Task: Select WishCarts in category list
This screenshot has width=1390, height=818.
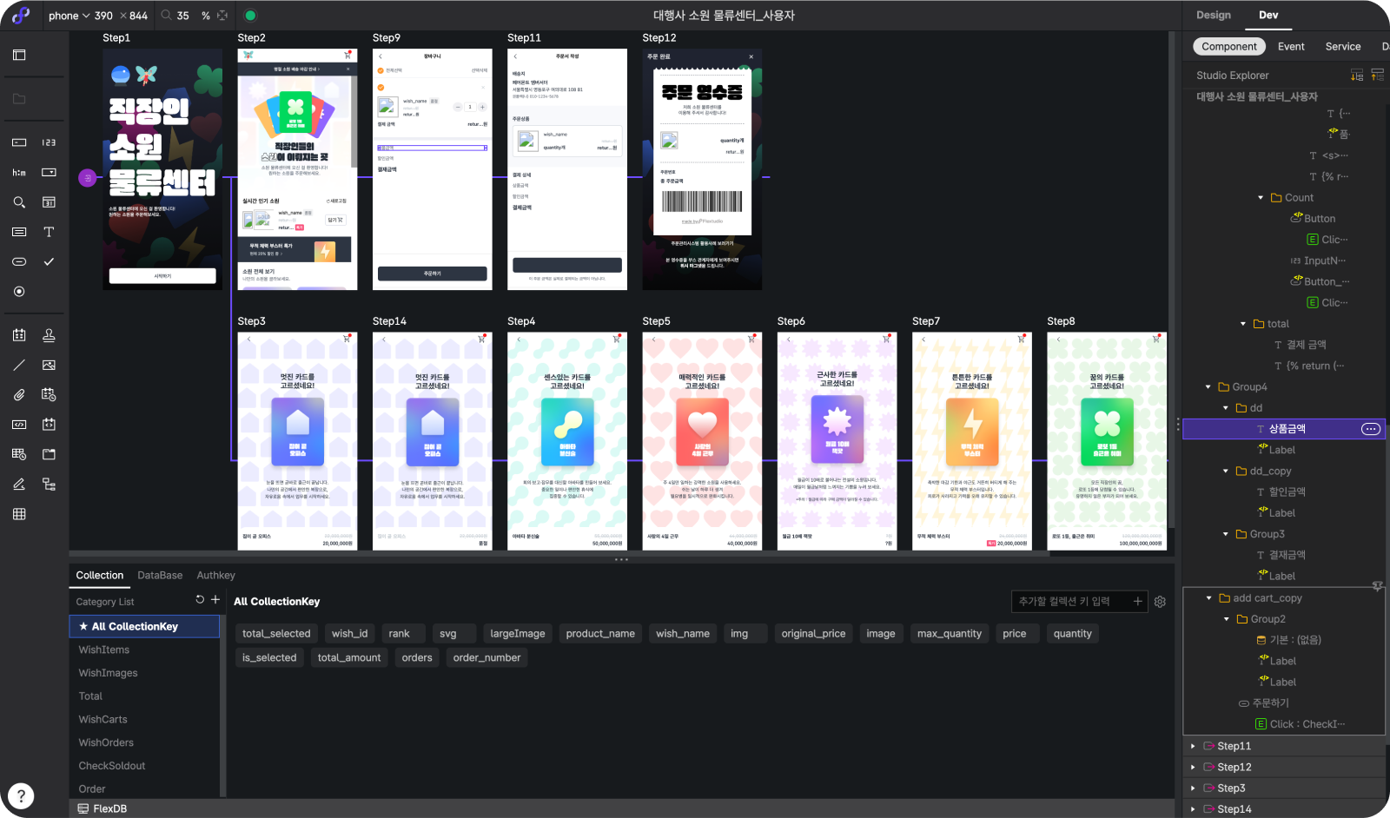Action: 103,719
